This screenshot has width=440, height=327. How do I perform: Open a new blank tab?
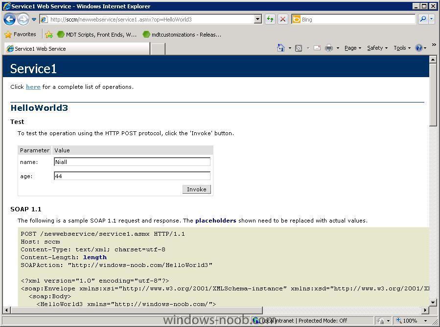pos(158,49)
